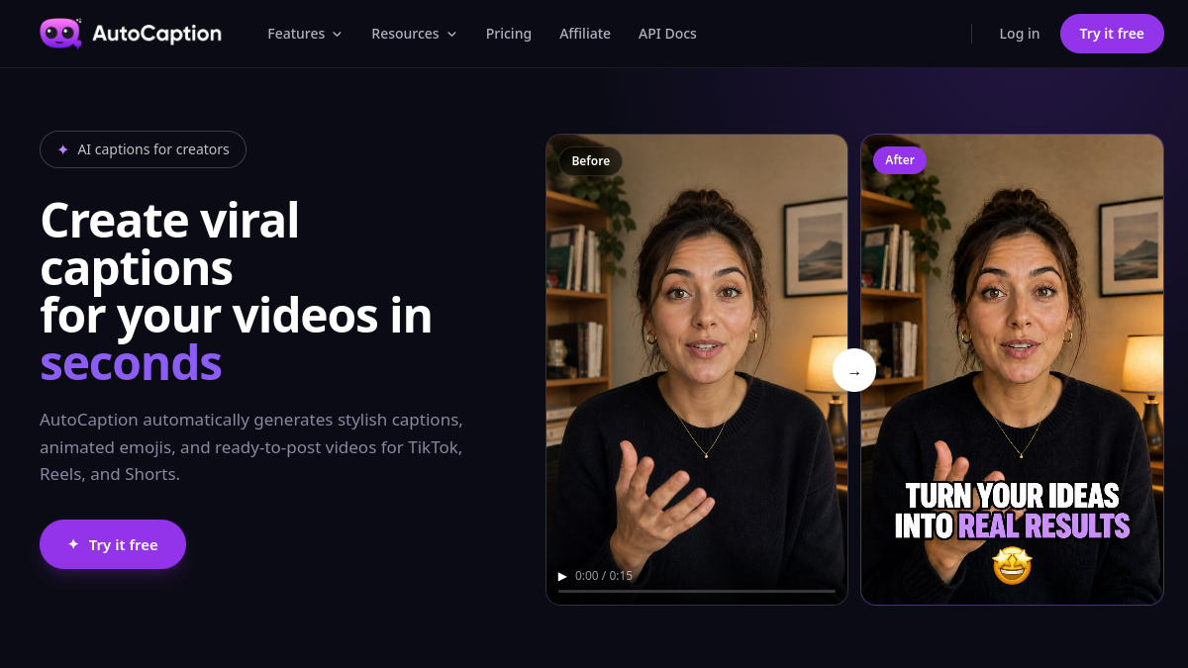Click the After label badge
This screenshot has width=1188, height=668.
point(900,160)
